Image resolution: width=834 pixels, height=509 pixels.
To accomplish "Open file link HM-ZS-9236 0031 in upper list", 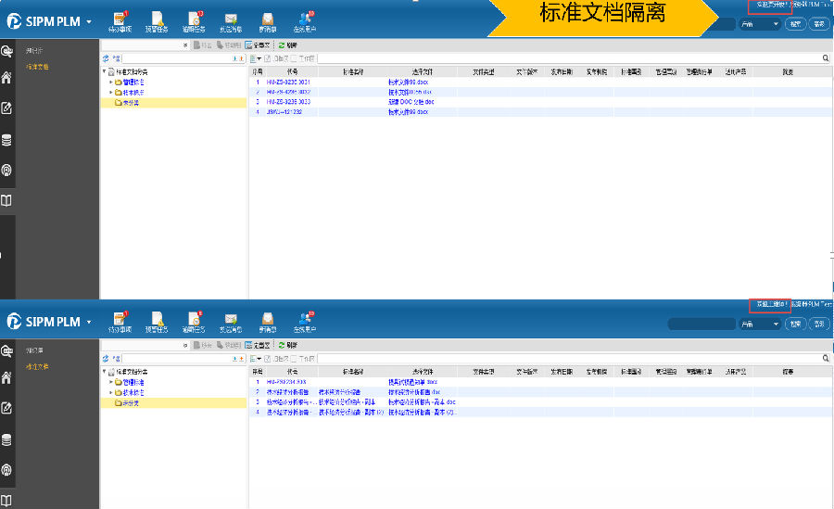I will (287, 82).
